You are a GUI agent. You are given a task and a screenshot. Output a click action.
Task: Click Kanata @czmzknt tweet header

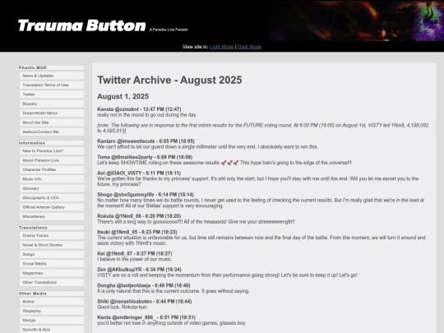pos(139,109)
